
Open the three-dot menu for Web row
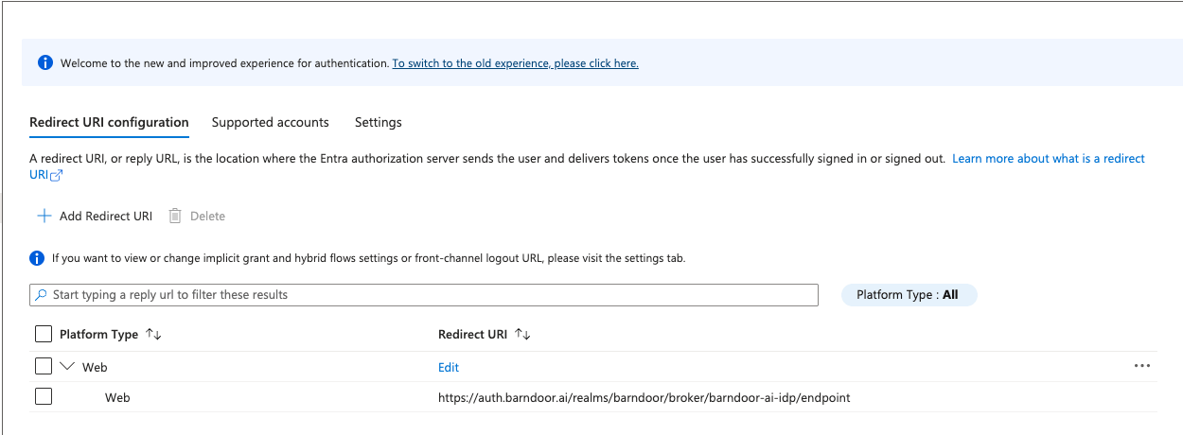tap(1141, 366)
